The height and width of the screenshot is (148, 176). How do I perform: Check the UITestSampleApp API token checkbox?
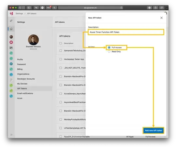click(61, 128)
